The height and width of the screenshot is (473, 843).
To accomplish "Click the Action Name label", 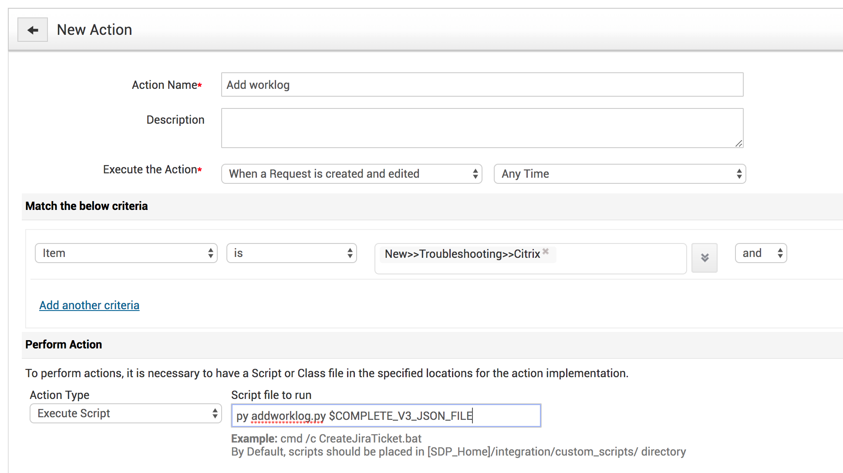I will pos(165,85).
